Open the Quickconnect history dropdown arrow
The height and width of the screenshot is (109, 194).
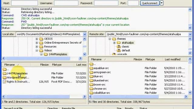162,3
